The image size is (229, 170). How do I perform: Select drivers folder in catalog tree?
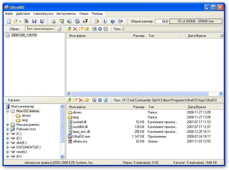26,116
